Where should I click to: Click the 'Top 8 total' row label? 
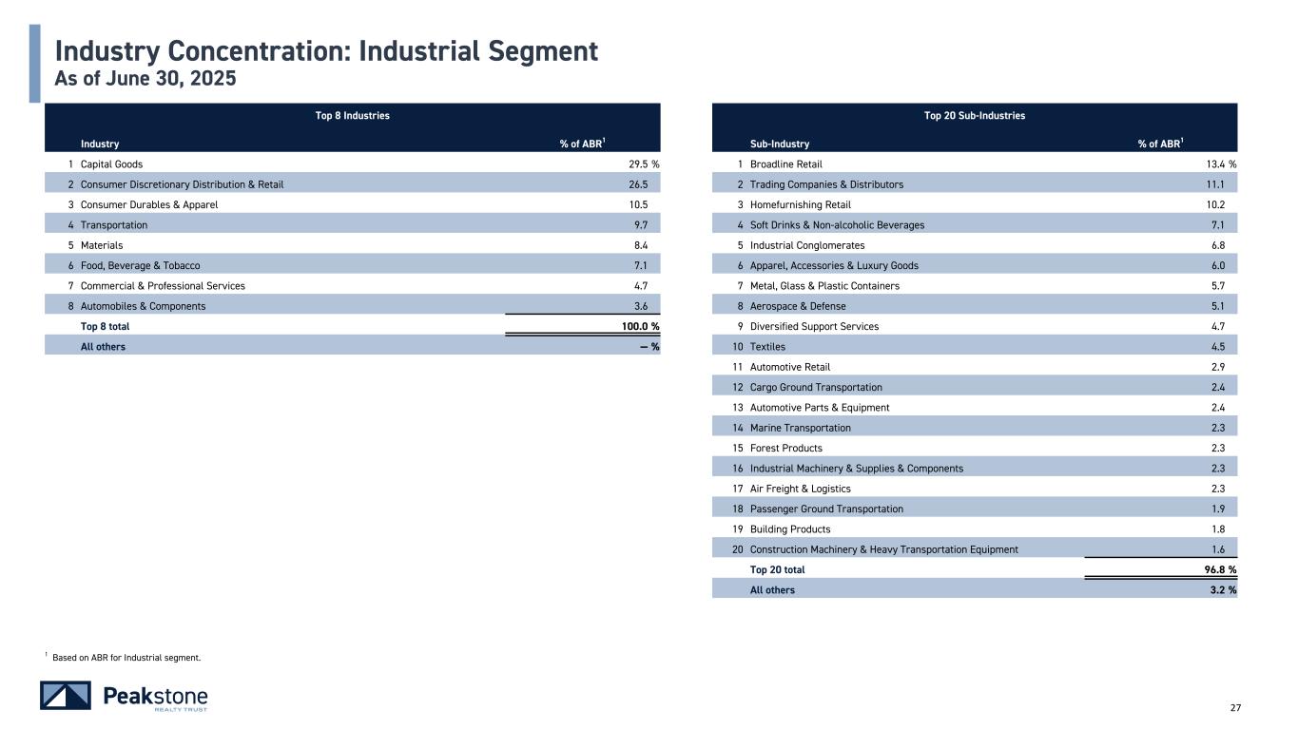click(x=105, y=326)
